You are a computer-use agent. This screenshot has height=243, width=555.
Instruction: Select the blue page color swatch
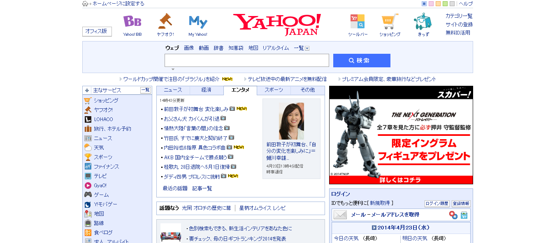click(x=424, y=4)
